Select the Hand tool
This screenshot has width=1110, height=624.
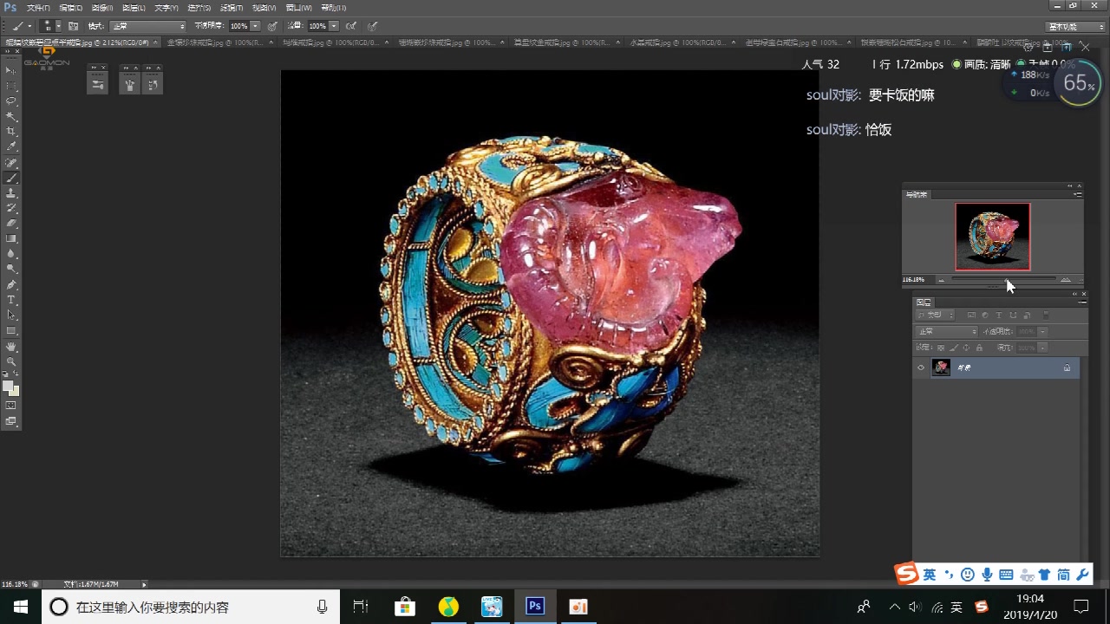[x=11, y=347]
